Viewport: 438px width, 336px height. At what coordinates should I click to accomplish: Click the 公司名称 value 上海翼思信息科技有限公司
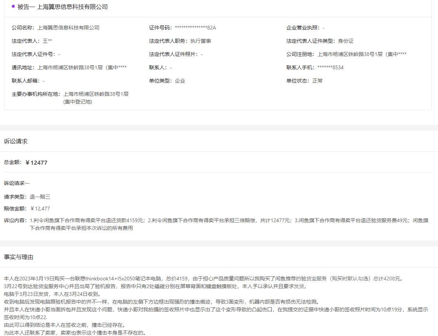coord(69,28)
